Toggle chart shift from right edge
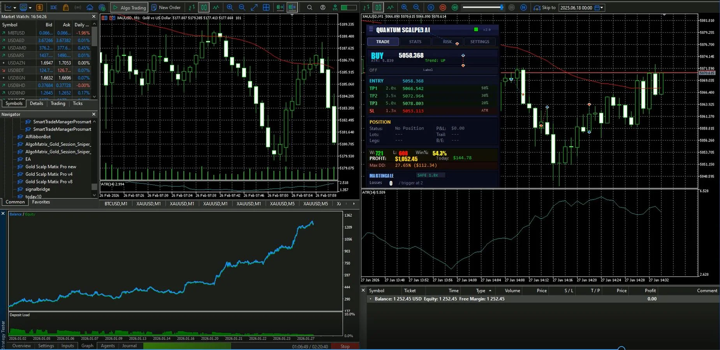The image size is (720, 350). (x=292, y=7)
